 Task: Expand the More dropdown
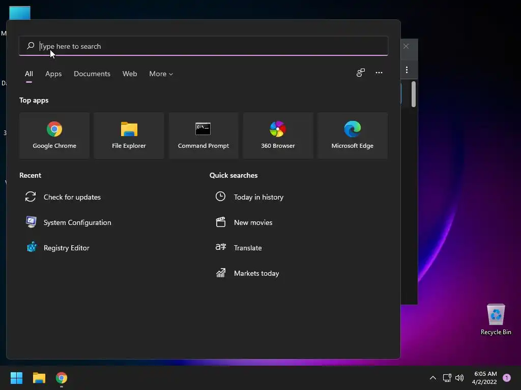click(x=161, y=74)
